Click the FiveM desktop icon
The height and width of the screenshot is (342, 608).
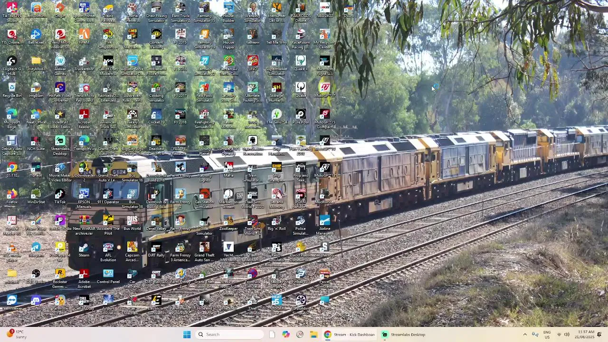[84, 37]
